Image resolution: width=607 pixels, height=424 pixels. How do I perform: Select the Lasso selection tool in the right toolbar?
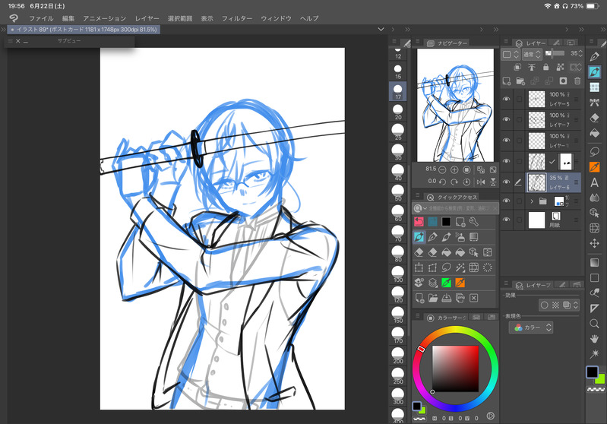595,151
